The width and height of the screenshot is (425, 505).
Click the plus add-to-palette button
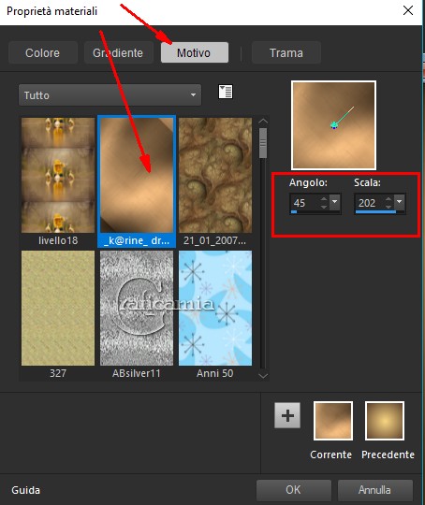pos(287,415)
